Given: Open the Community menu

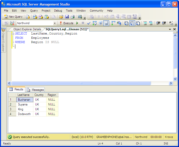Looking at the screenshot, I should [97, 11].
